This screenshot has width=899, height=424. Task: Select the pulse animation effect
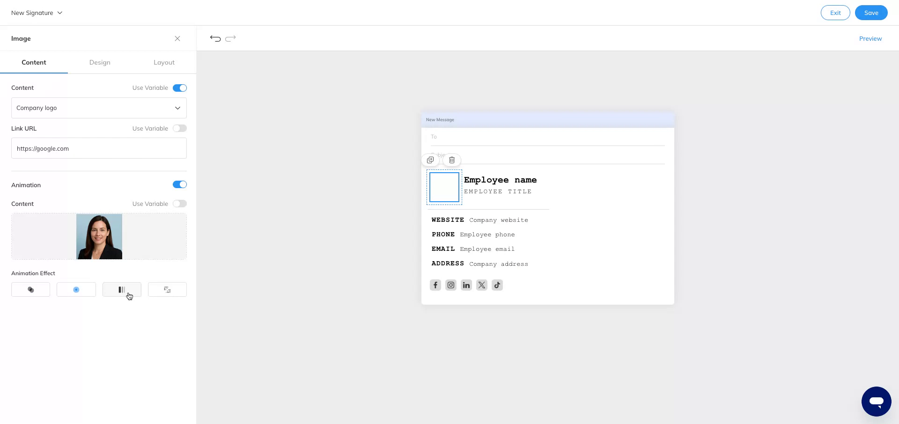tap(76, 289)
